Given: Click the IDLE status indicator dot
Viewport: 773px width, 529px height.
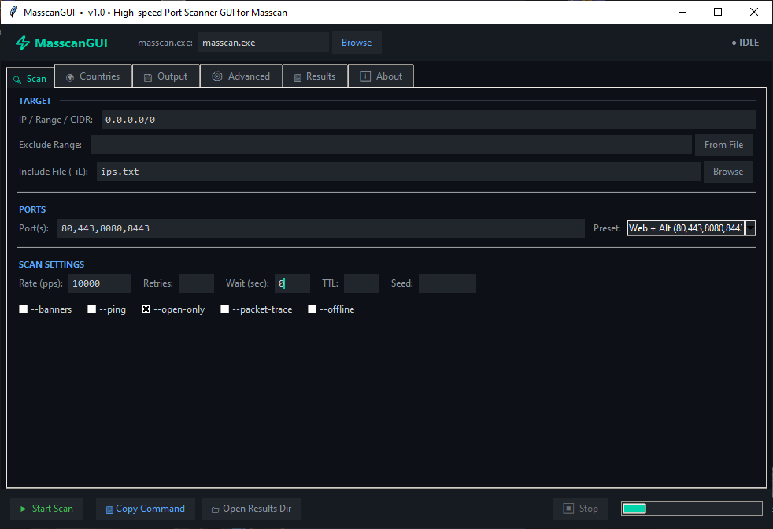Looking at the screenshot, I should (x=734, y=43).
